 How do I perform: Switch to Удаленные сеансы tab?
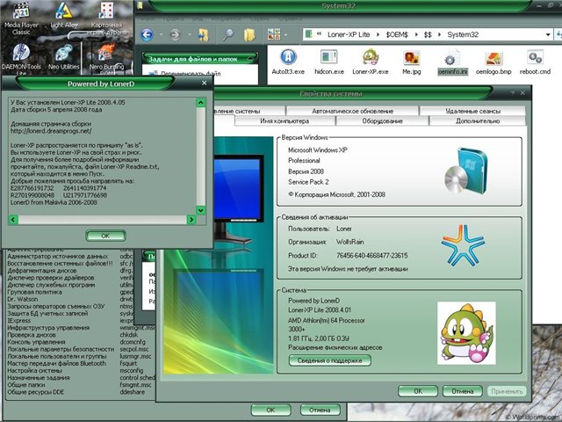[472, 111]
